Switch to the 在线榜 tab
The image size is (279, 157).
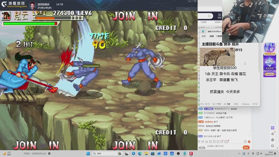[x=203, y=22]
